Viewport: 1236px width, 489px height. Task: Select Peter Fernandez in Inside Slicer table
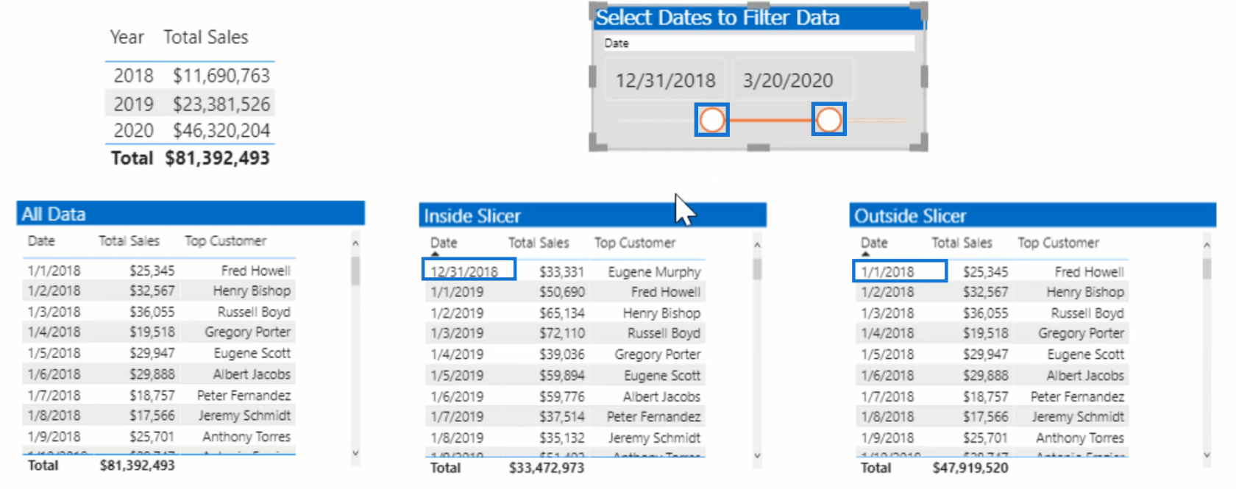653,417
